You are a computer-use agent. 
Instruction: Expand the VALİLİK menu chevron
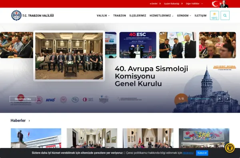109,16
